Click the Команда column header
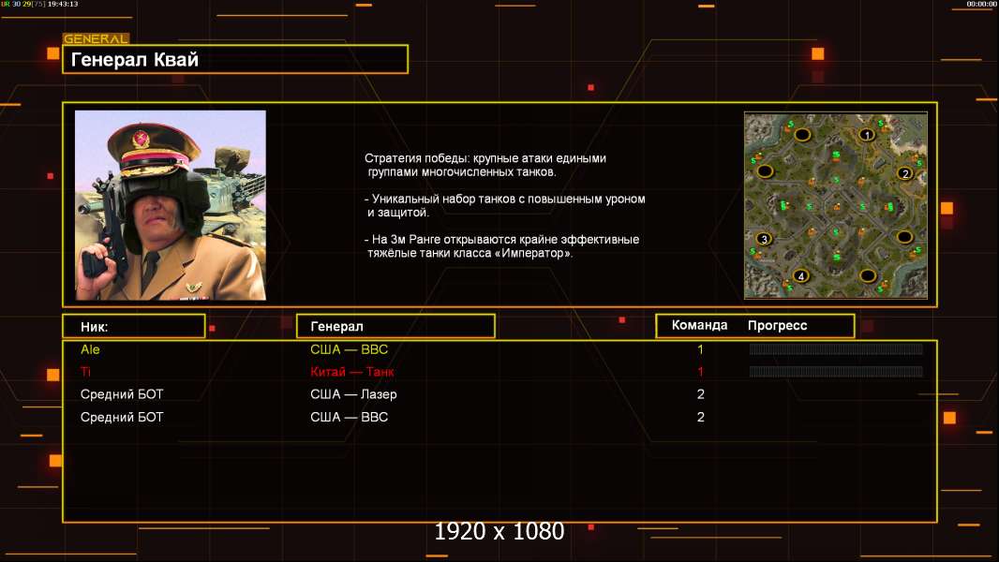Screen dimensions: 999x562 (699, 326)
